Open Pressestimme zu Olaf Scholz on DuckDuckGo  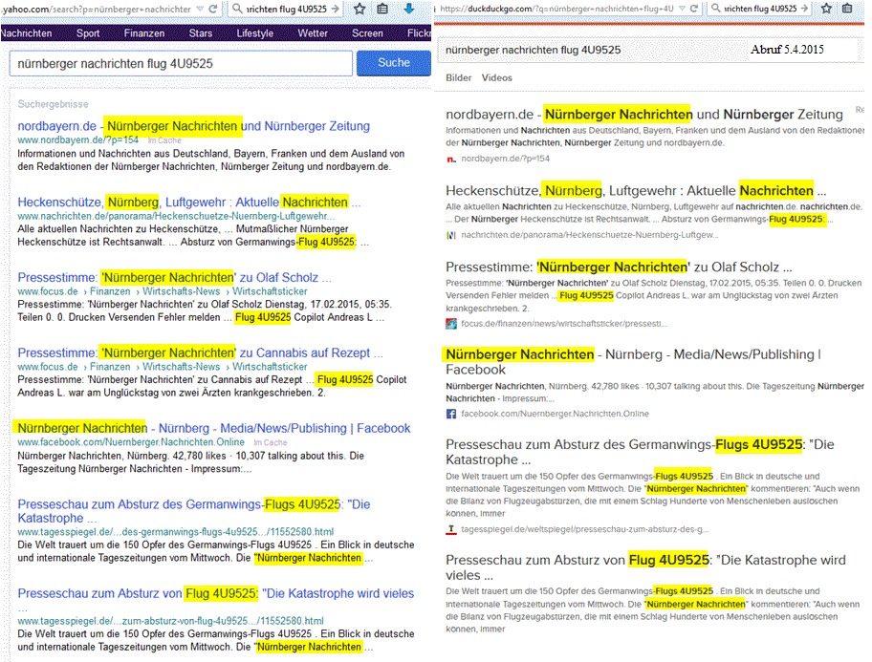619,267
